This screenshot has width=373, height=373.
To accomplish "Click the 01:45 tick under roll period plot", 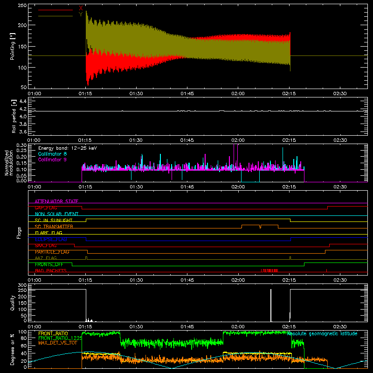I will click(187, 140).
